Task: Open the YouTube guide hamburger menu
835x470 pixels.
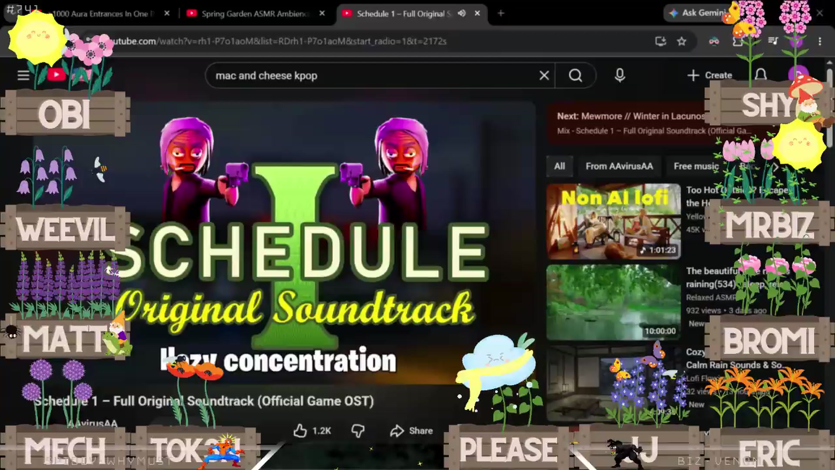Action: (23, 75)
